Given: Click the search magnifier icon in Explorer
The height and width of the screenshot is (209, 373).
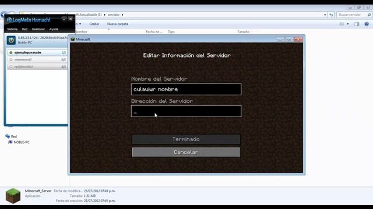Looking at the screenshot, I should pos(369,15).
